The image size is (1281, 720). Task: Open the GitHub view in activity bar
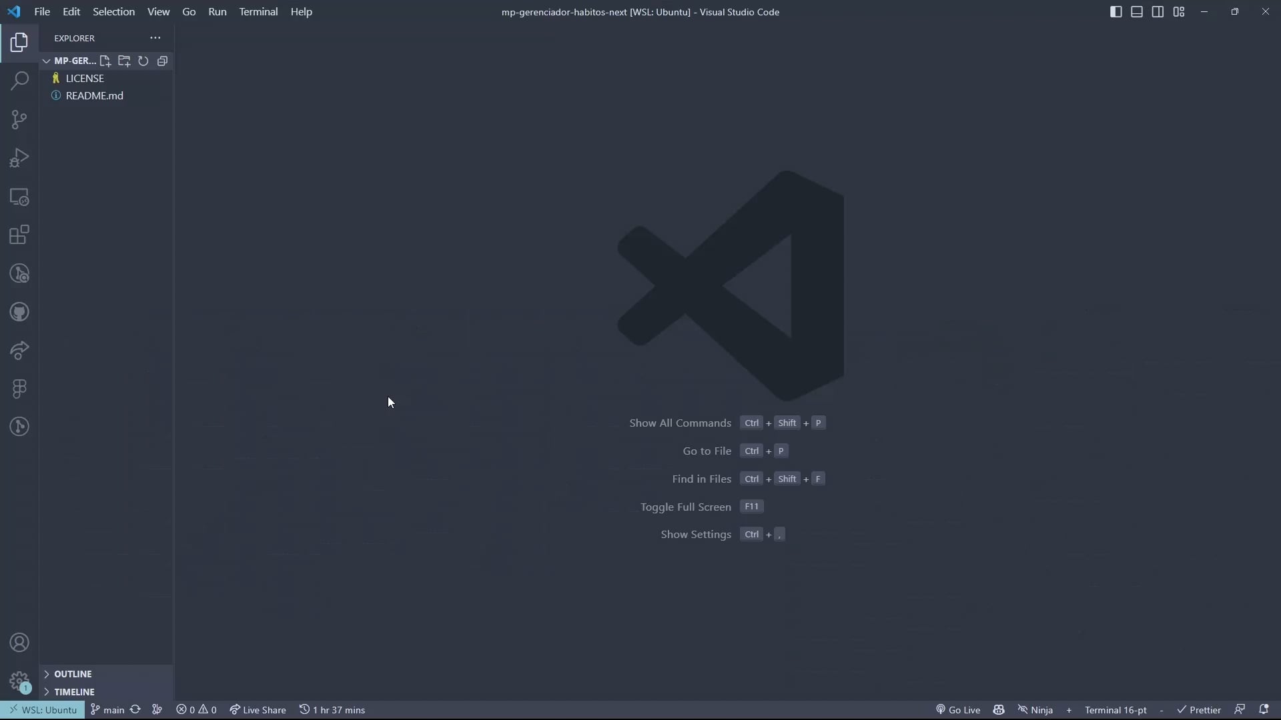click(x=19, y=312)
